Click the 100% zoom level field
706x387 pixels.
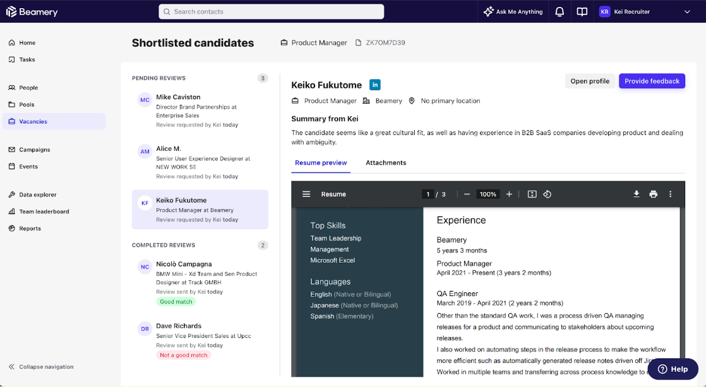(488, 194)
